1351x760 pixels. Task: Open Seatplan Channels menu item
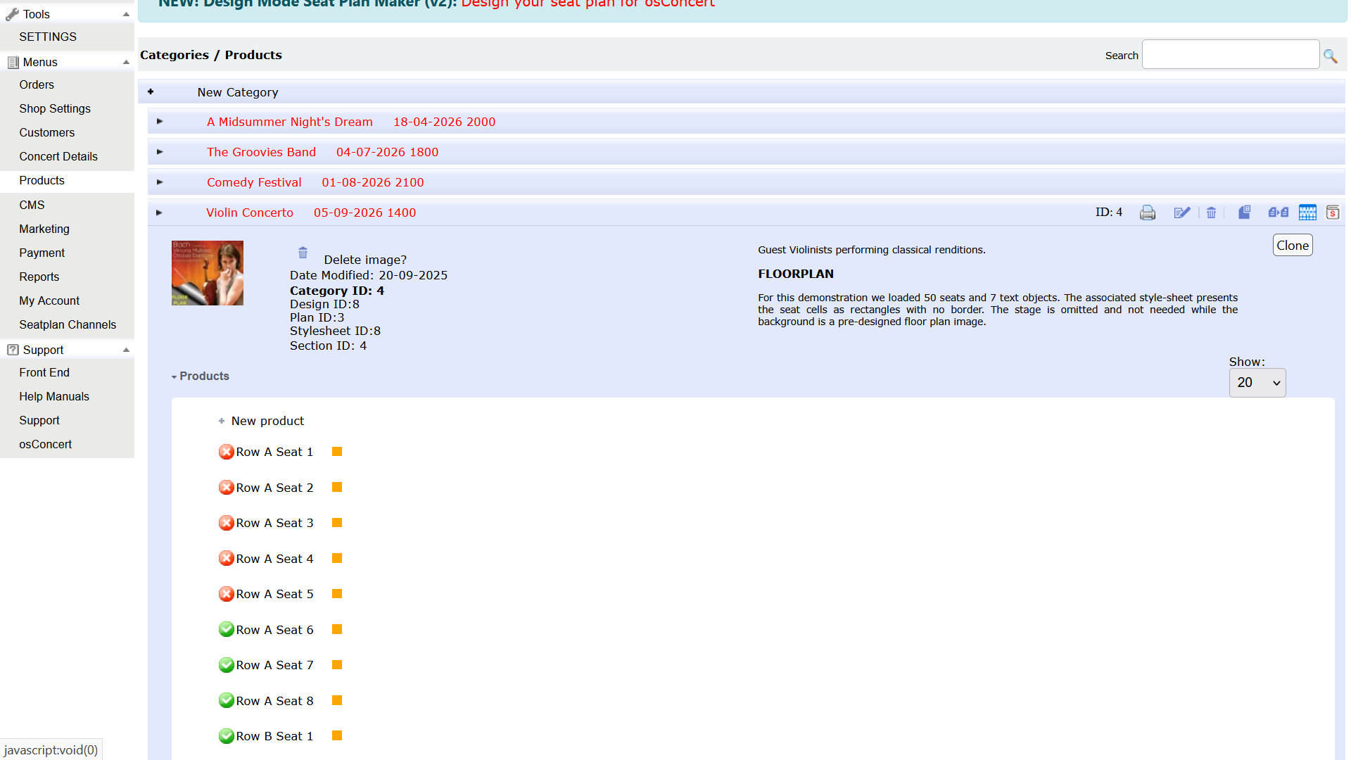(x=68, y=324)
